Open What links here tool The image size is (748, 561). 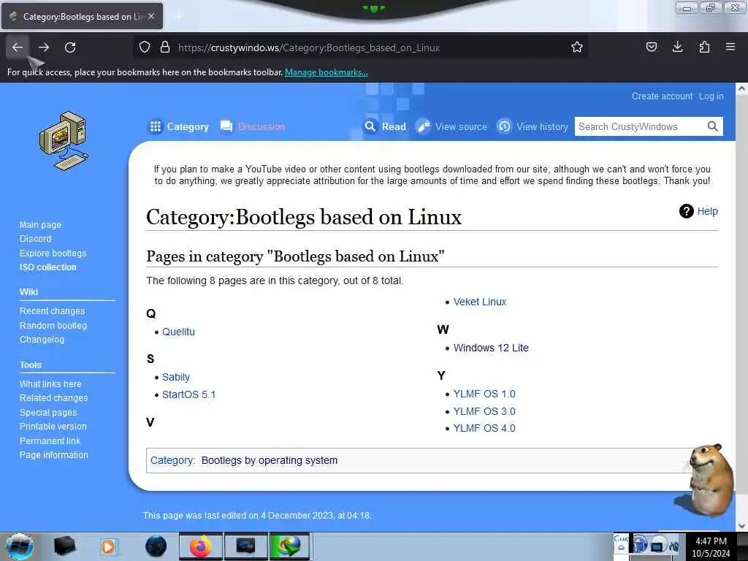point(50,384)
